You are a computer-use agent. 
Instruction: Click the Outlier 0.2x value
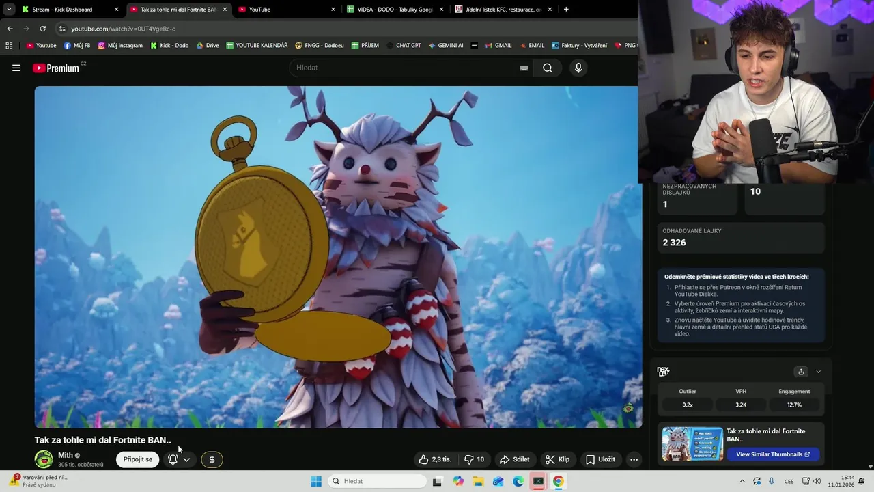(688, 405)
